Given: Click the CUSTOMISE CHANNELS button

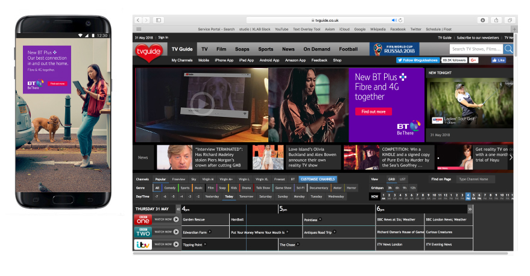Looking at the screenshot, I should (x=317, y=179).
